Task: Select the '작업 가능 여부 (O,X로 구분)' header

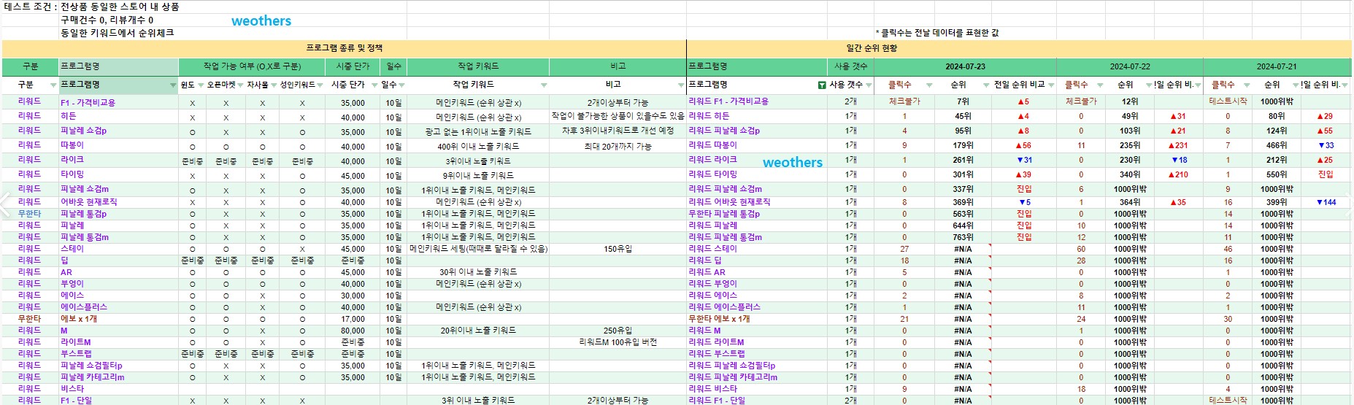Action: click(252, 66)
